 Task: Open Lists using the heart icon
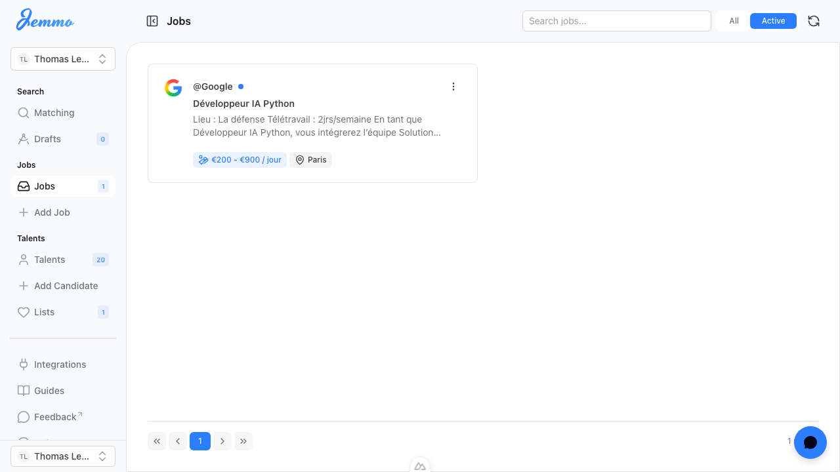point(24,312)
